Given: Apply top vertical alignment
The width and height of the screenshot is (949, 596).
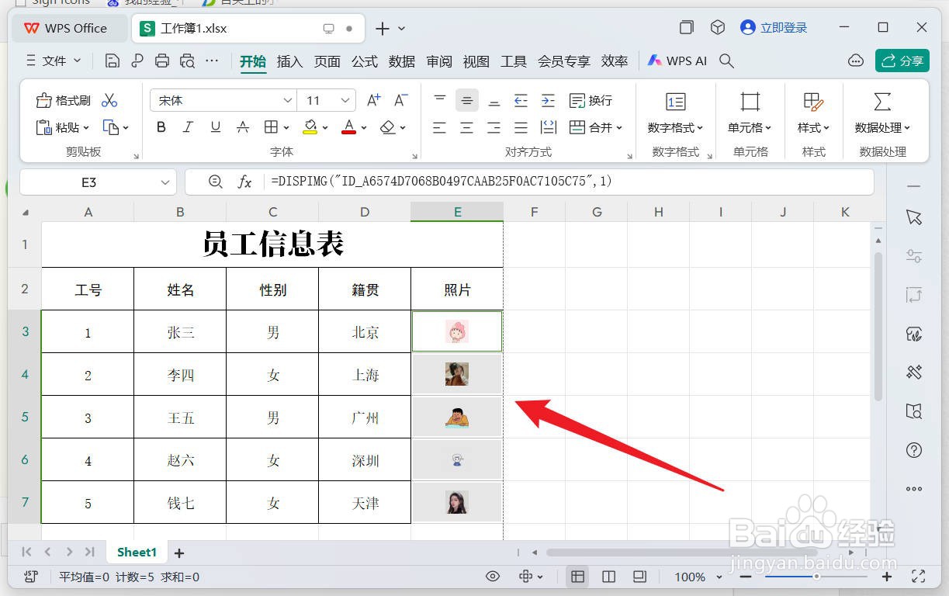Looking at the screenshot, I should point(440,100).
